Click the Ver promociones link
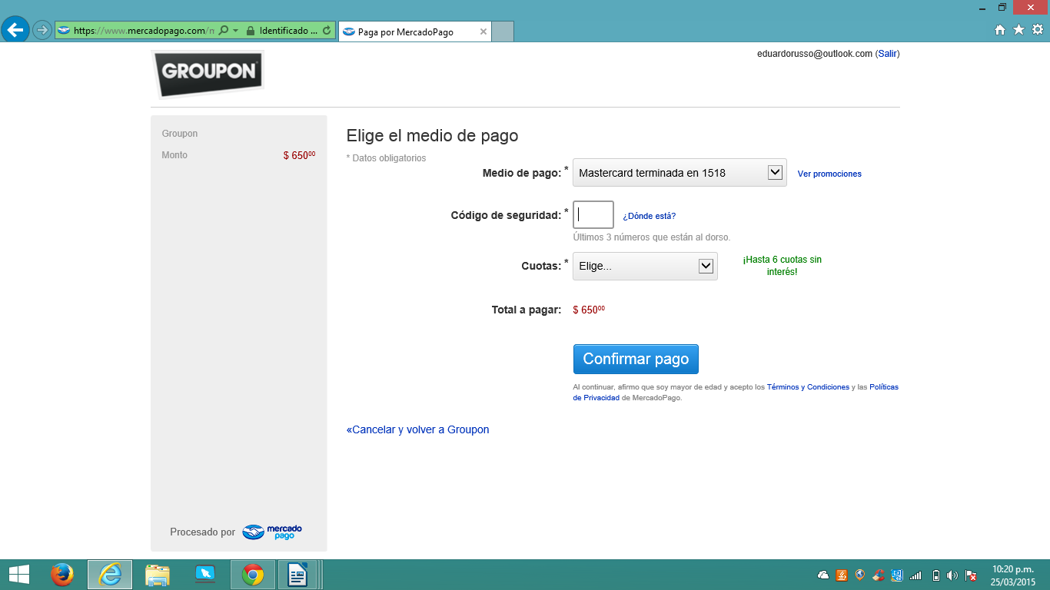 click(x=829, y=174)
